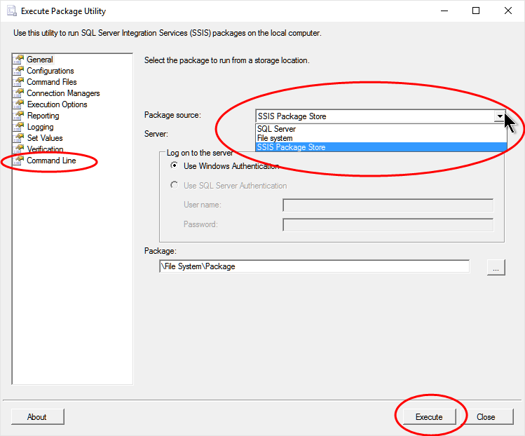Open the About dialog

click(x=38, y=417)
